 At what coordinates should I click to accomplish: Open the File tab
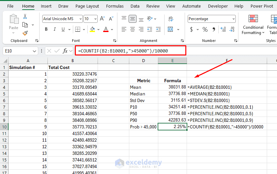[x=10, y=6]
